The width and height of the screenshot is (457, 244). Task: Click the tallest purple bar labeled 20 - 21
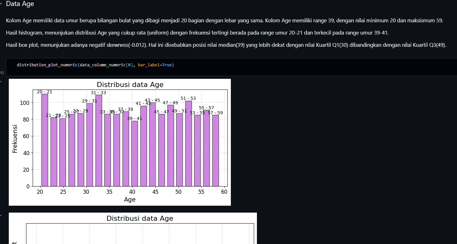[45, 140]
